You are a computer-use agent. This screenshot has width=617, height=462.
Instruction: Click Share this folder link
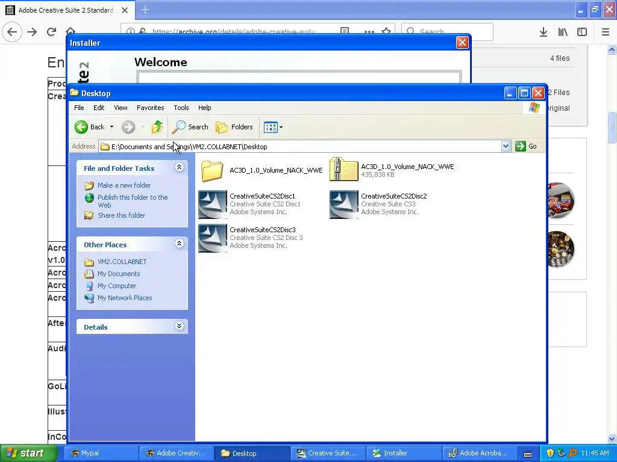121,215
